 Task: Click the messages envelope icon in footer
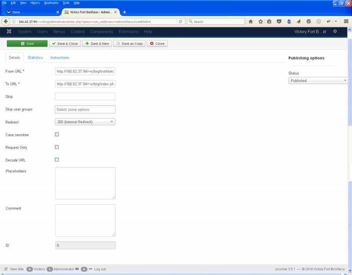coord(77,269)
